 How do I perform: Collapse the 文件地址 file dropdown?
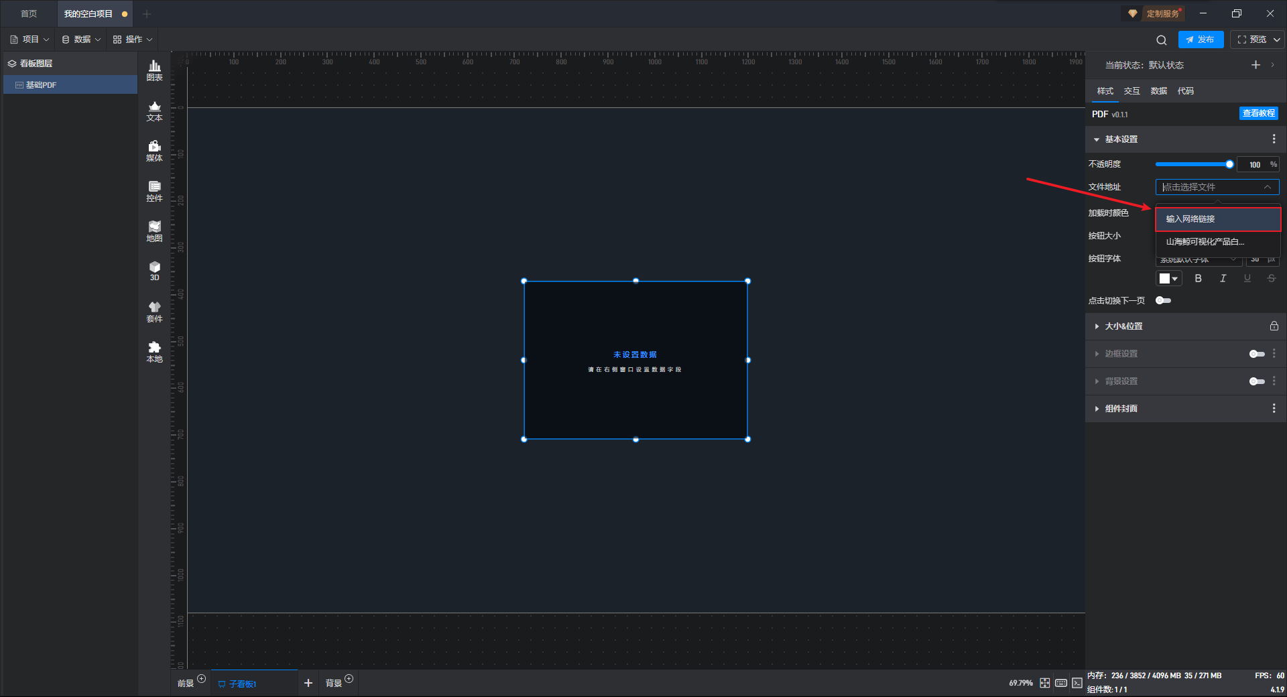[x=1267, y=187]
